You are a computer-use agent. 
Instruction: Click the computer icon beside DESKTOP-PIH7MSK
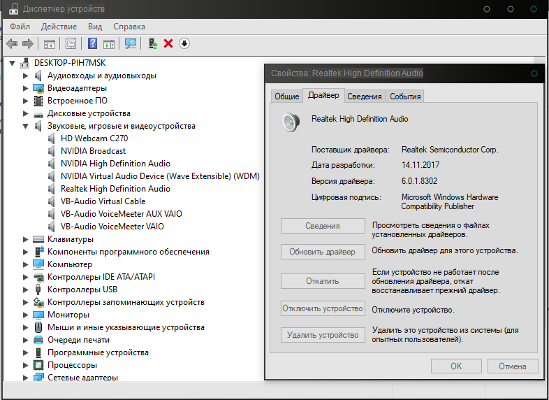pos(25,63)
